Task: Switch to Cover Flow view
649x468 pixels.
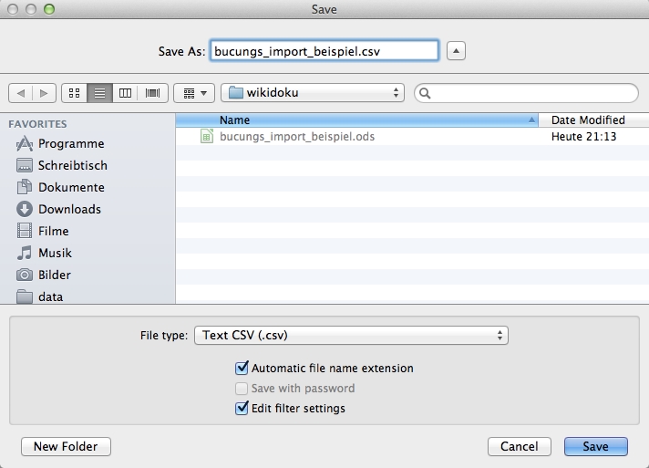Action: (x=152, y=93)
